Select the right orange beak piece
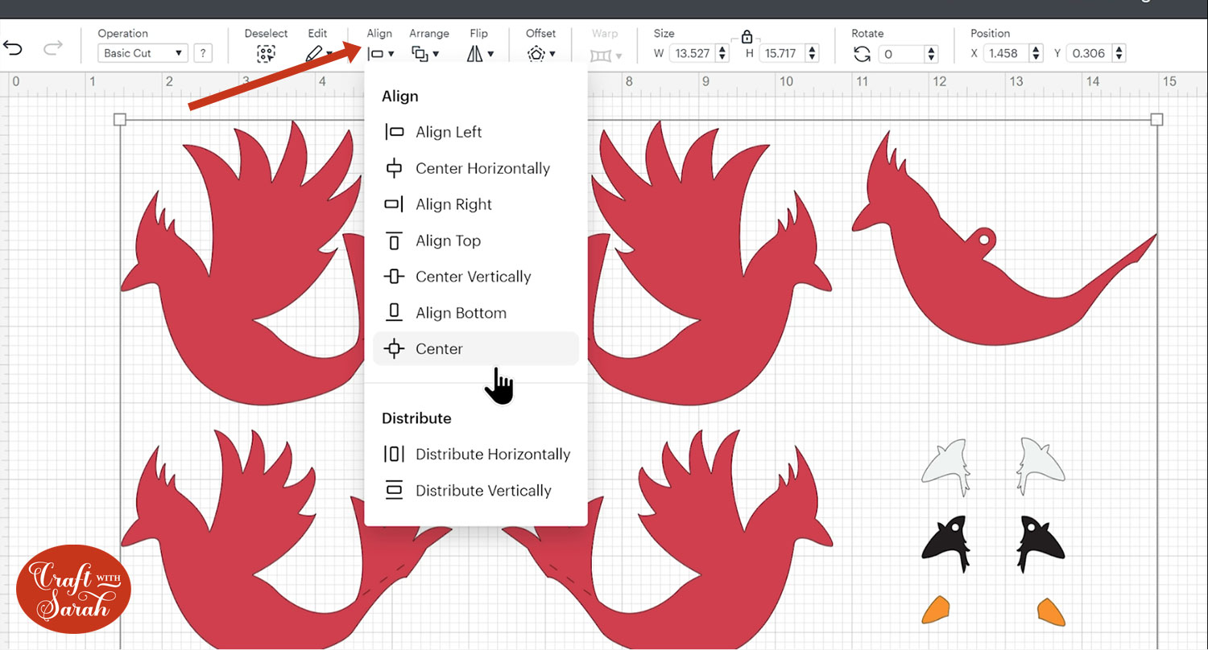Image resolution: width=1208 pixels, height=650 pixels. coord(1051,611)
